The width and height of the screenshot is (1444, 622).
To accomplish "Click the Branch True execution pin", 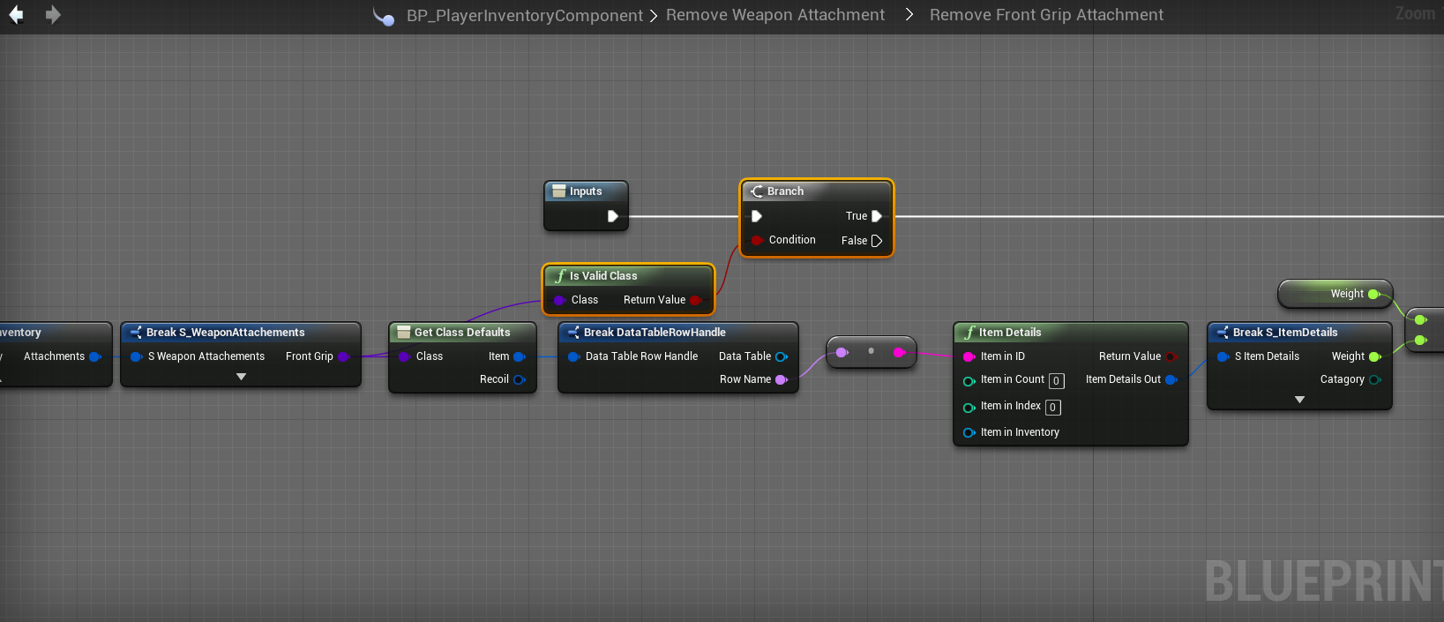I will point(877,216).
